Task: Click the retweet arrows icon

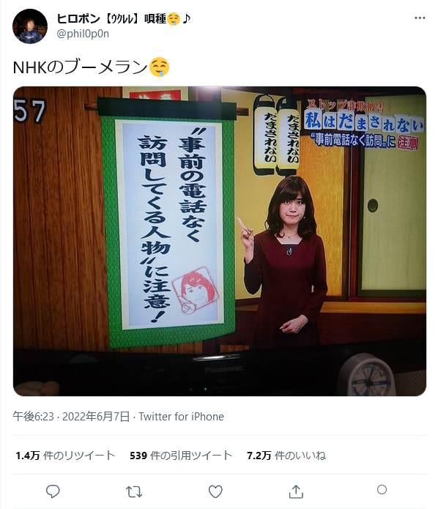Action: click(134, 491)
